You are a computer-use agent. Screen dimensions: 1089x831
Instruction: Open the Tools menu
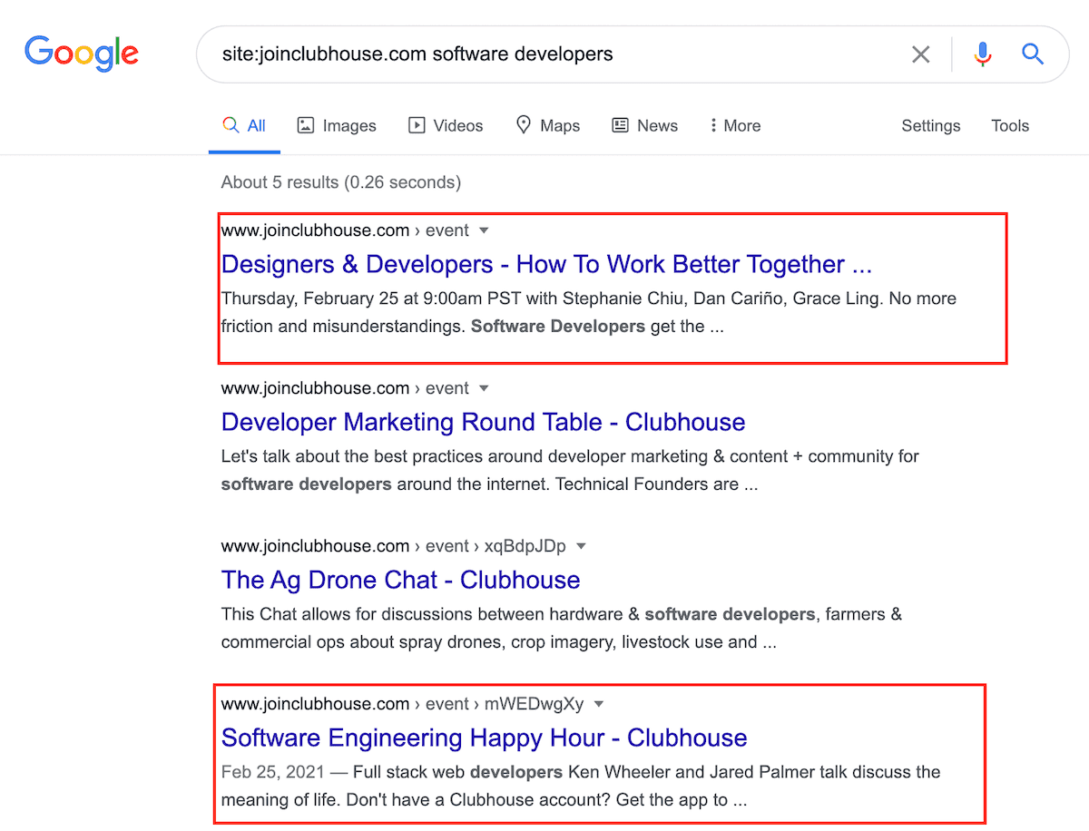click(x=1010, y=125)
